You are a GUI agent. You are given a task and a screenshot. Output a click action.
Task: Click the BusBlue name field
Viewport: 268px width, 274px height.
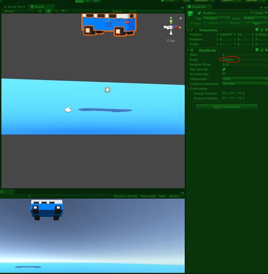(x=226, y=13)
